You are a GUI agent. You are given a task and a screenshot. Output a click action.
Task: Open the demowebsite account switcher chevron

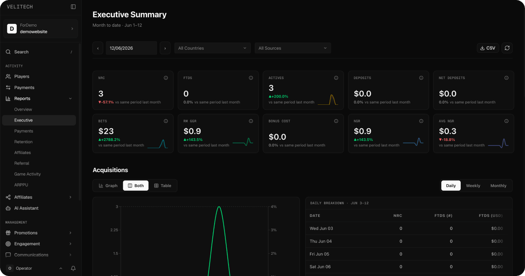click(x=72, y=29)
